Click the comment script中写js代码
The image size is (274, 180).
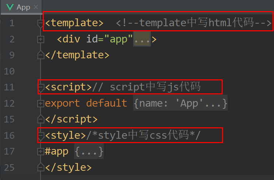(x=146, y=87)
